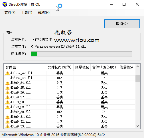Image resolution: width=144 pixels, height=138 pixels.
Task: Click 64位 丢失 status of d3dx9_33.dll
Action: (104, 126)
